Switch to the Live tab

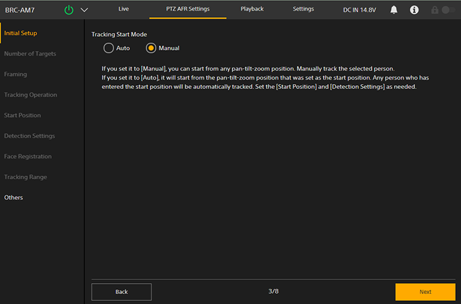[123, 9]
